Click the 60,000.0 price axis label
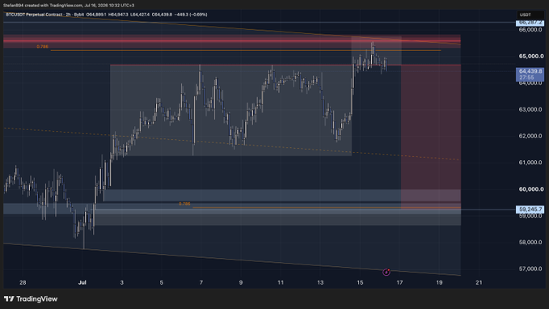The height and width of the screenshot is (309, 549). coord(530,189)
